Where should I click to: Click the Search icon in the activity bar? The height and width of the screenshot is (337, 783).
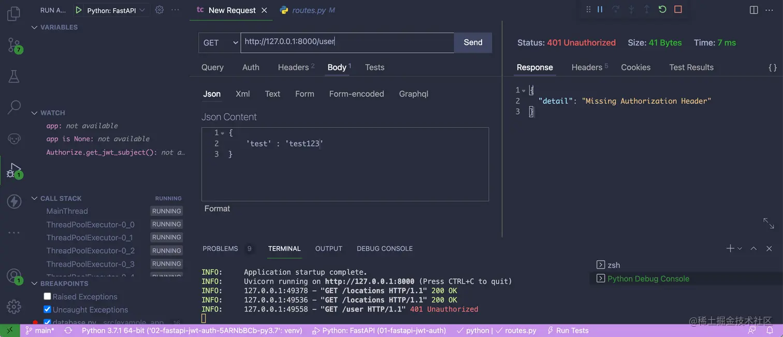point(14,107)
